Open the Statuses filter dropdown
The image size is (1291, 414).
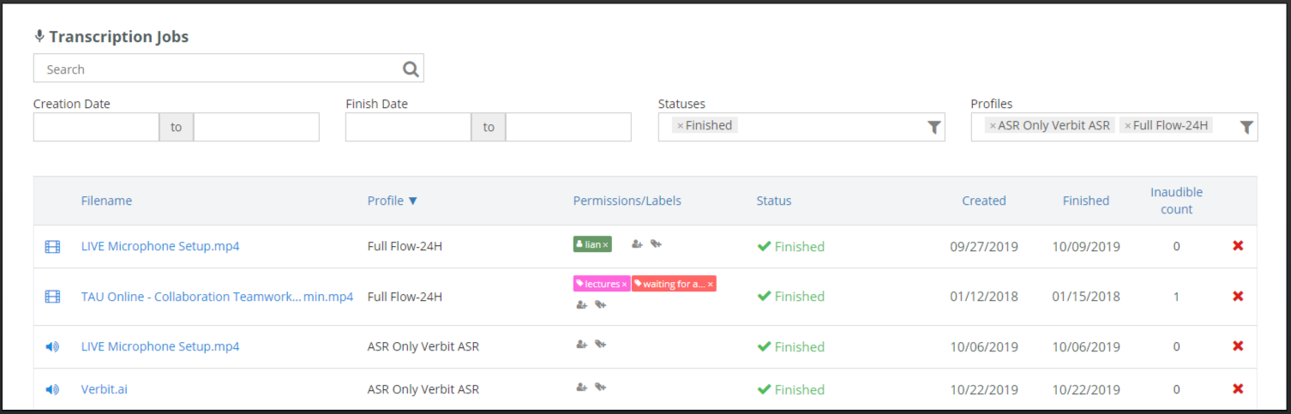[934, 127]
